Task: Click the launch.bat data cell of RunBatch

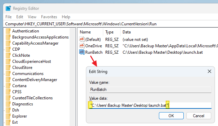Action: [x=163, y=52]
